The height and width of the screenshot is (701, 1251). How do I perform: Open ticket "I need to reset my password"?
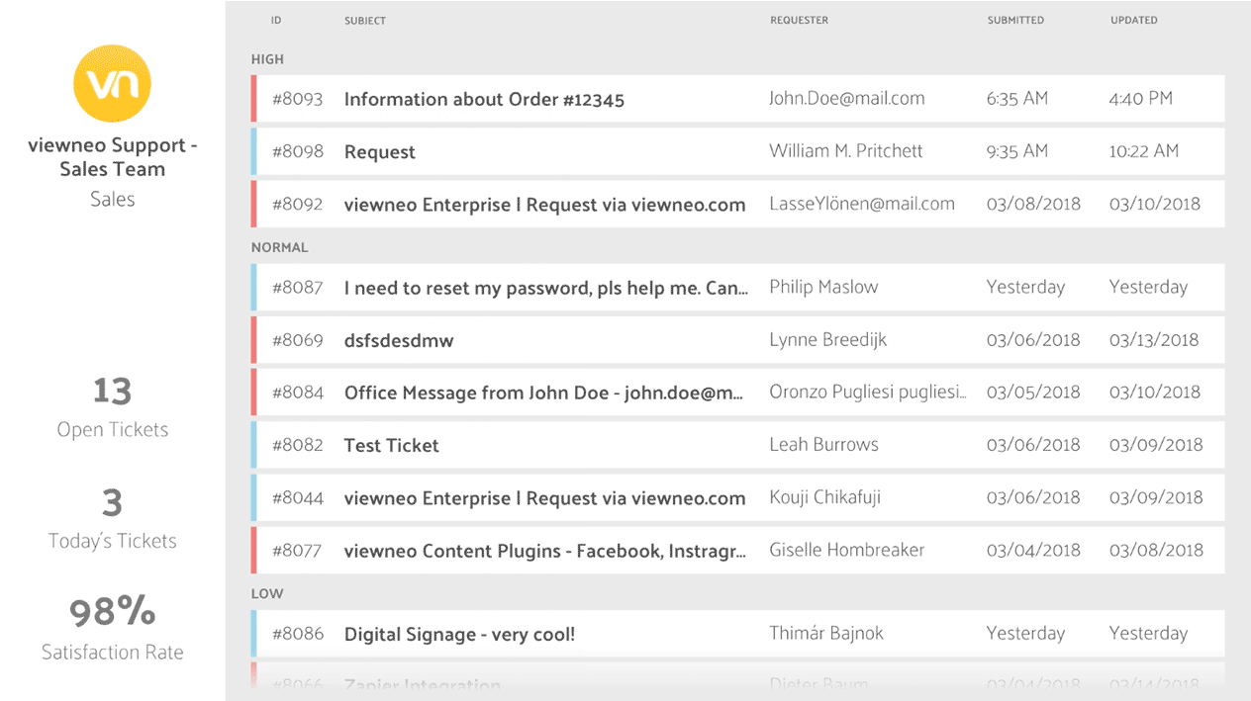pyautogui.click(x=546, y=288)
